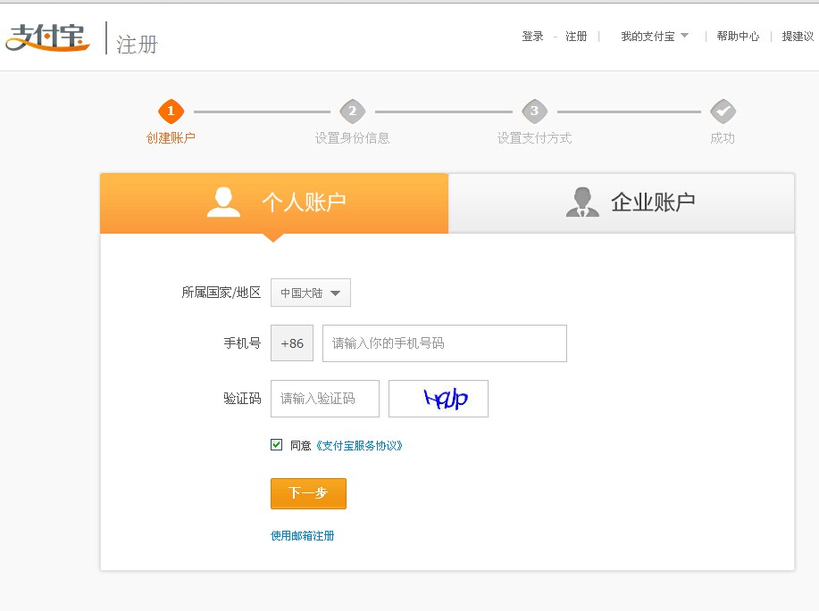
Task: Select the 个人账户 tab label
Action: (x=304, y=202)
